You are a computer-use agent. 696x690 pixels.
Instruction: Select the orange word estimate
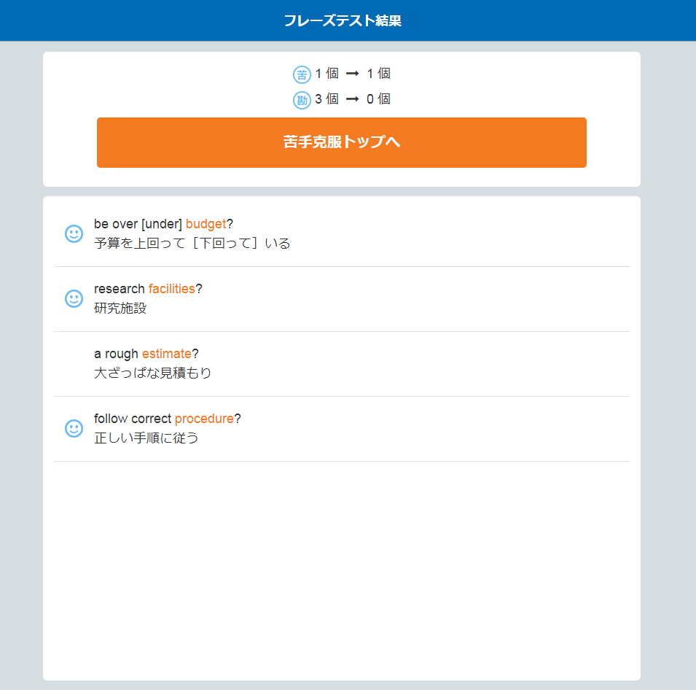click(166, 354)
